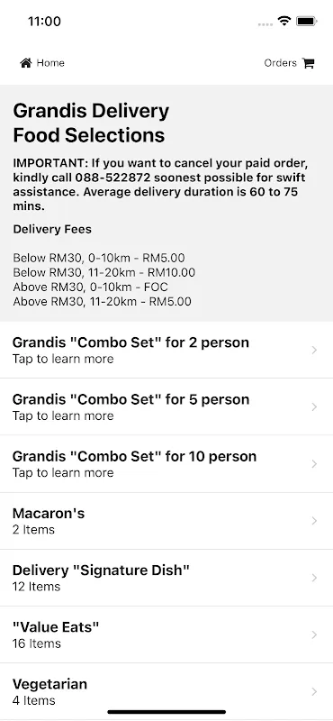333x721 pixels.
Task: View Orders text link
Action: pos(280,63)
